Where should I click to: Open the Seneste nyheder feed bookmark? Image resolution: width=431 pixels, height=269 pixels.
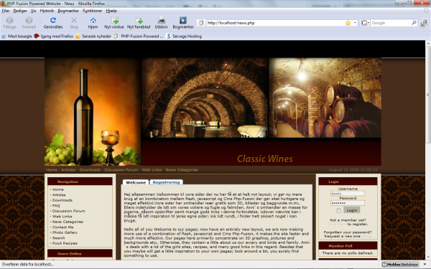[x=93, y=37]
